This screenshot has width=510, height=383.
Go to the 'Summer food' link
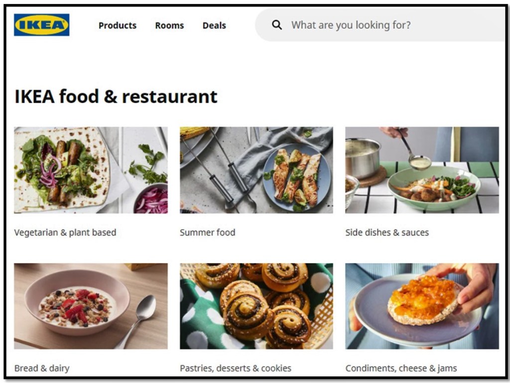coord(207,233)
